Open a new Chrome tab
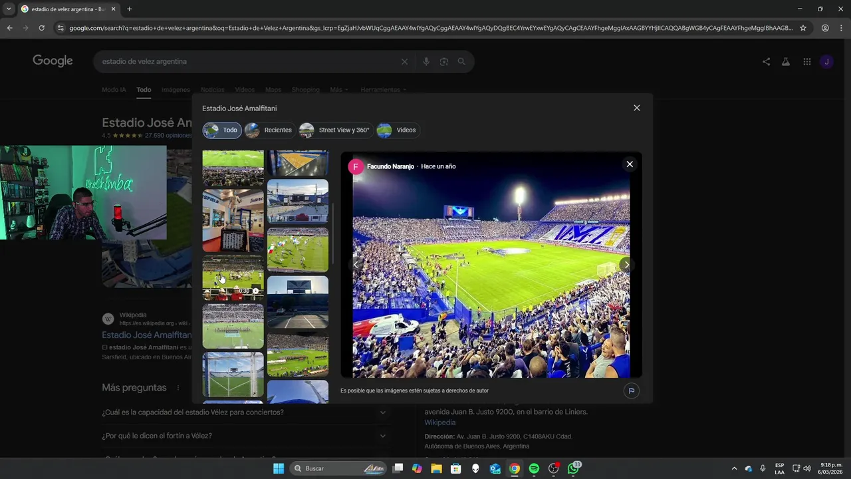The image size is (851, 479). tap(129, 9)
